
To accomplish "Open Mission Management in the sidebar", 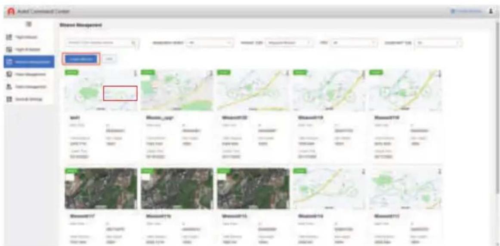I will [29, 62].
